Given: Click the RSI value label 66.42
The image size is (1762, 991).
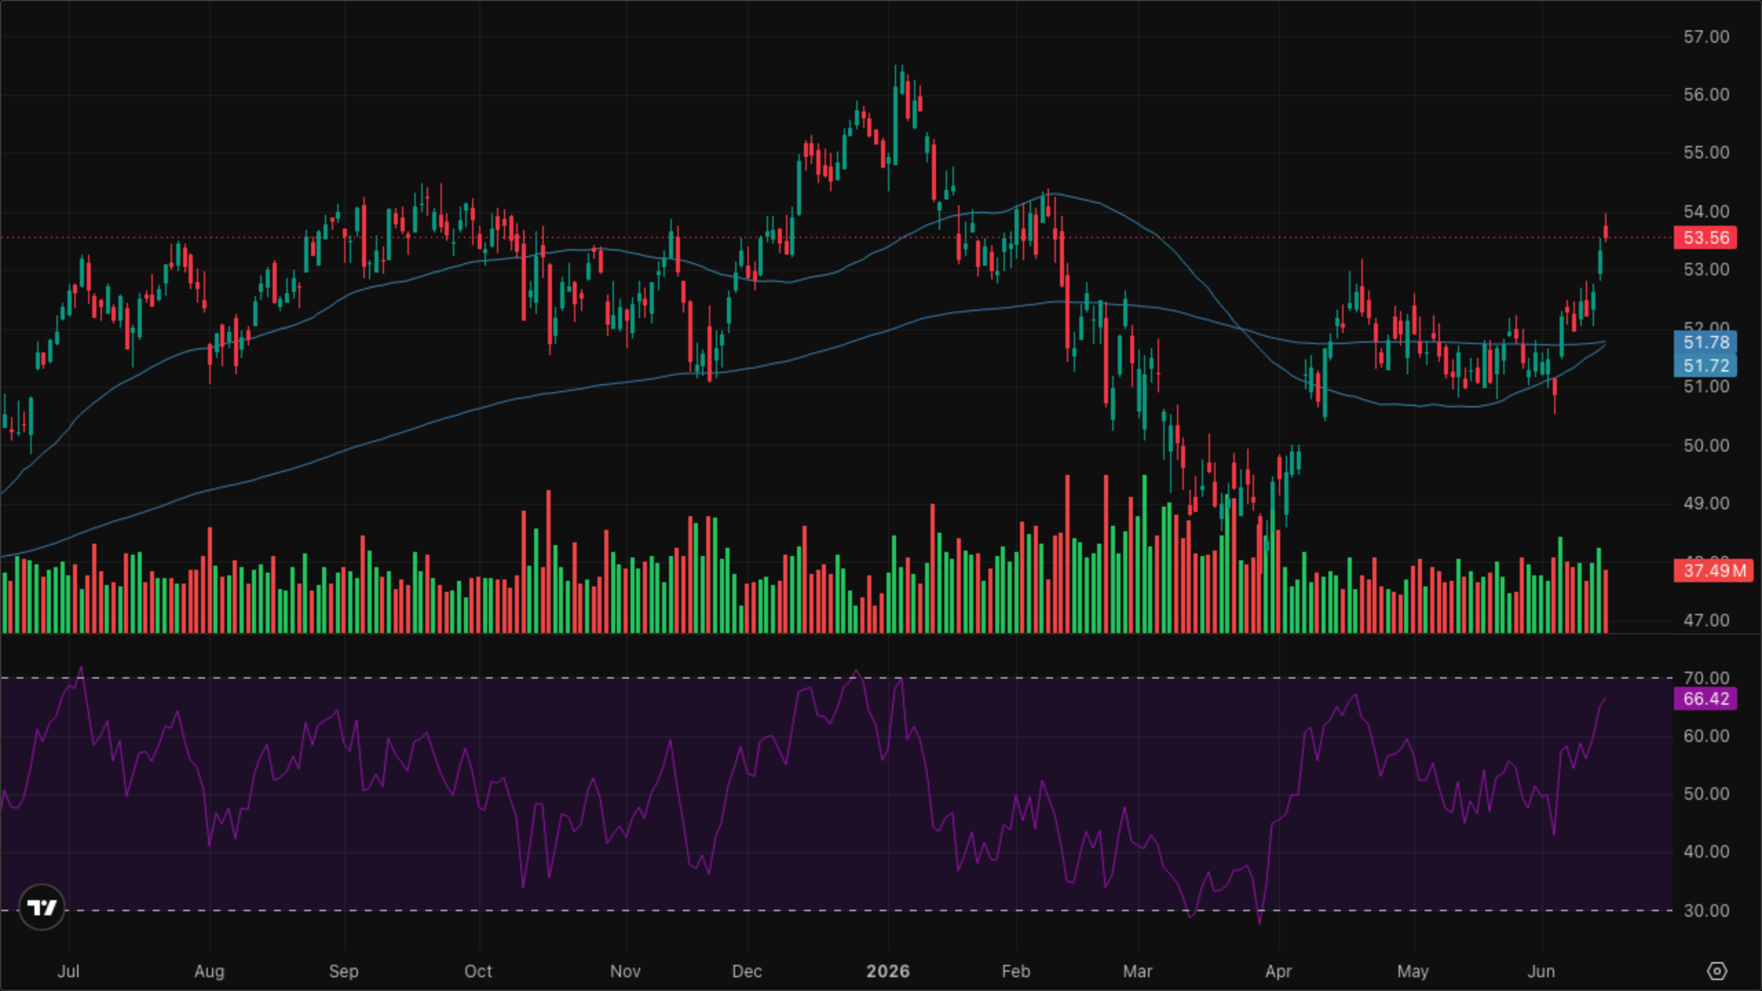Looking at the screenshot, I should pyautogui.click(x=1706, y=699).
